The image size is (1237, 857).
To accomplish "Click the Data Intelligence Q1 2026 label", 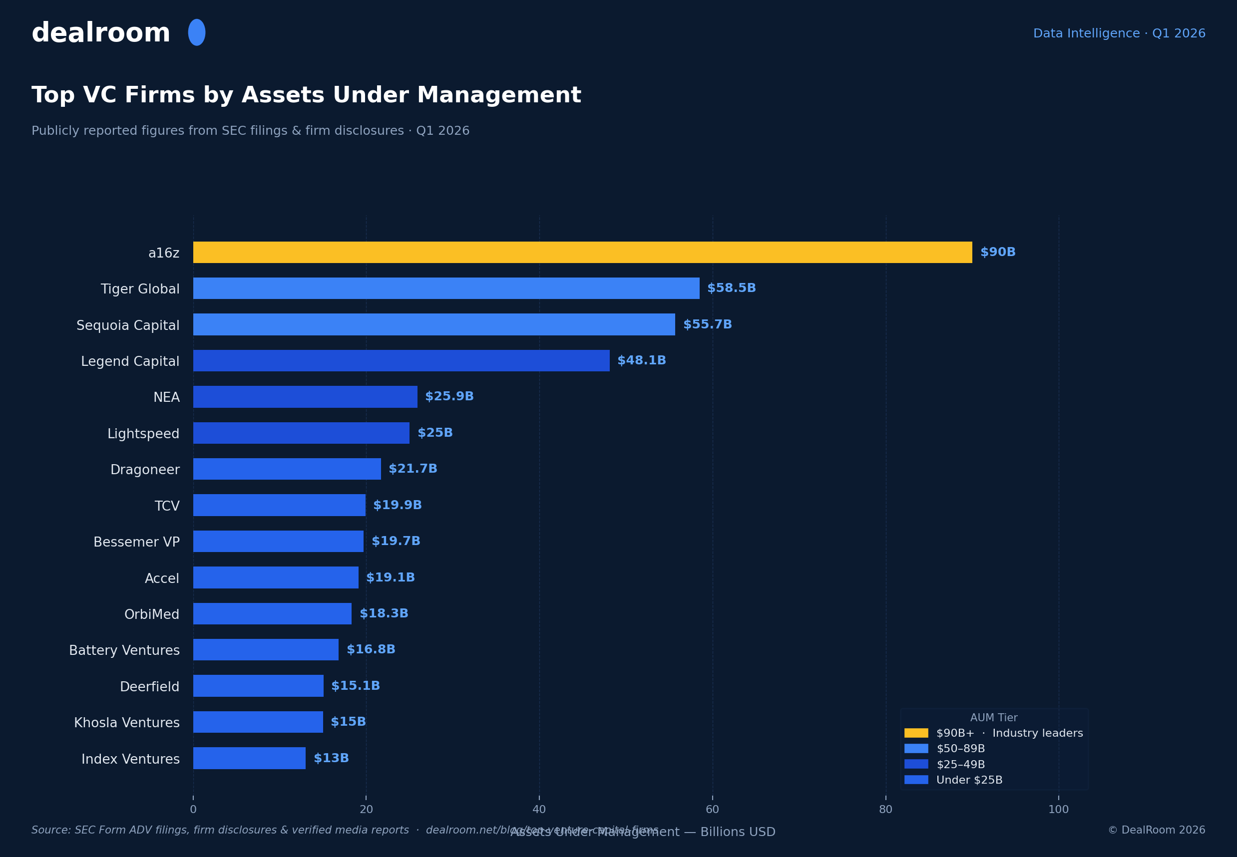I will (x=1119, y=33).
